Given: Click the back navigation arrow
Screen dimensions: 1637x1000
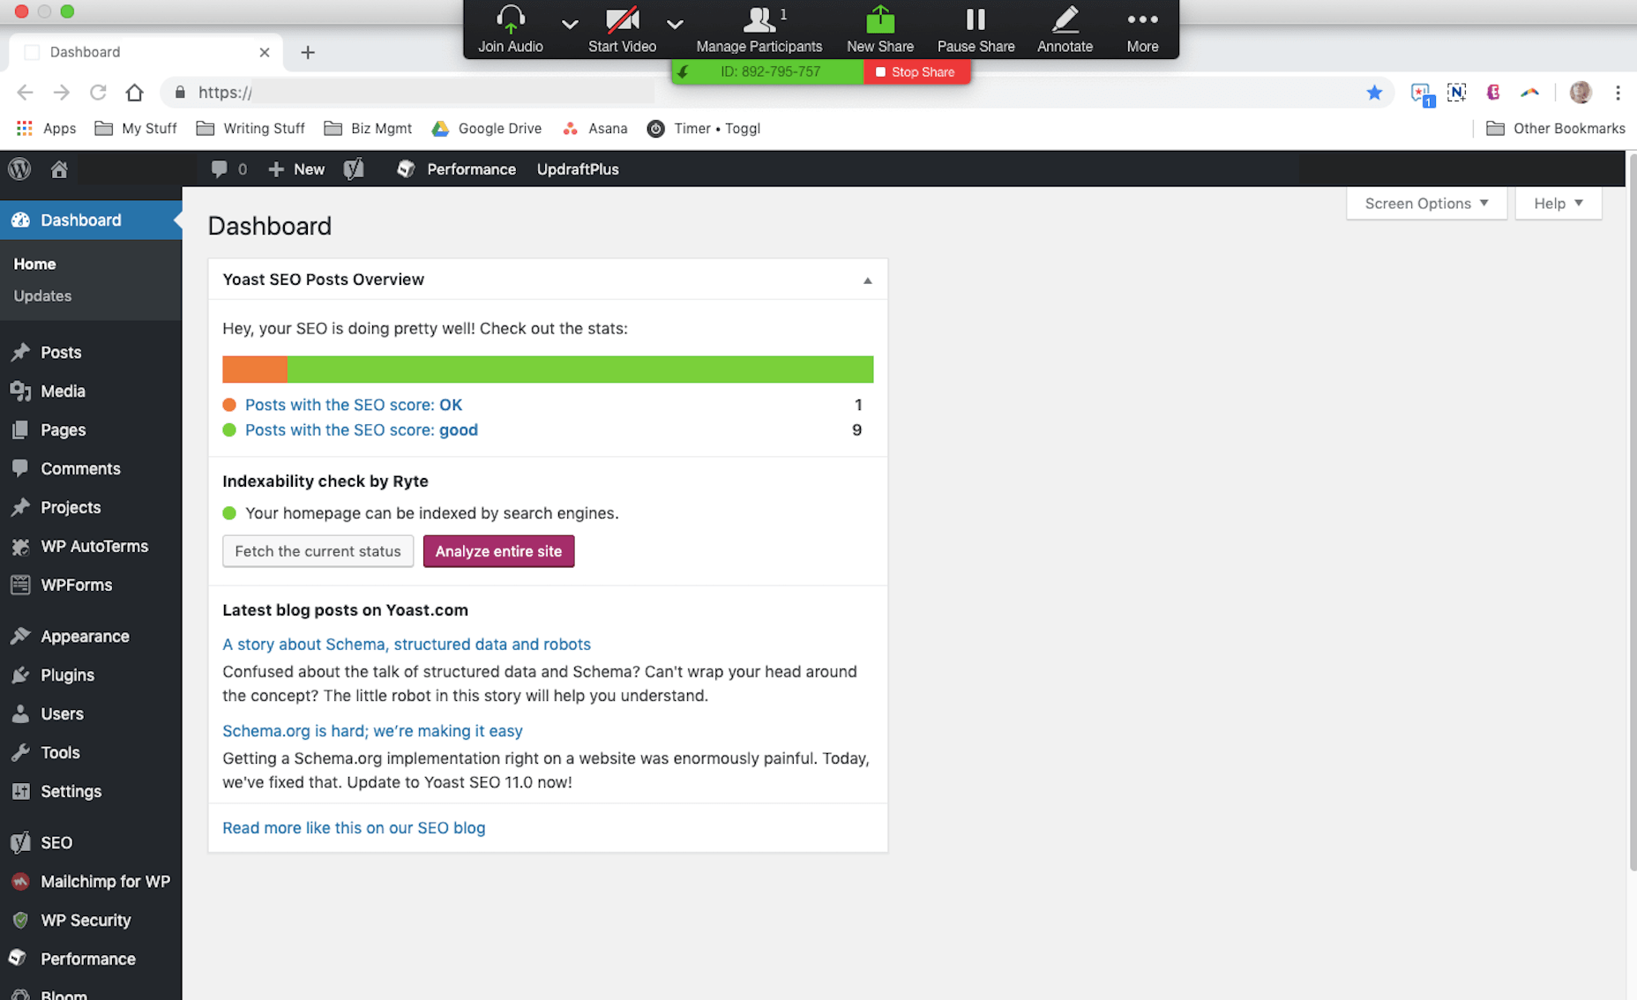Looking at the screenshot, I should pyautogui.click(x=25, y=93).
